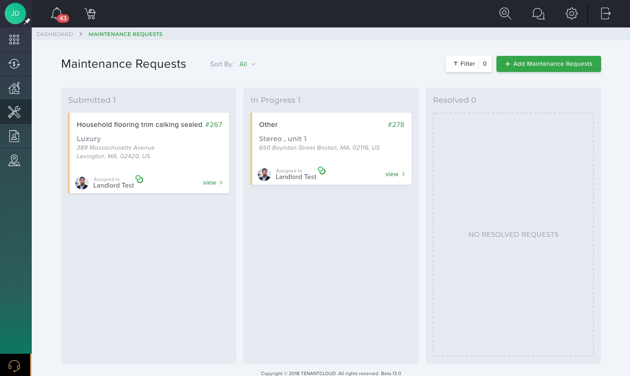Screen dimensions: 630x376
Task: Click the Stereo , unit 1 property name
Action: point(283,139)
